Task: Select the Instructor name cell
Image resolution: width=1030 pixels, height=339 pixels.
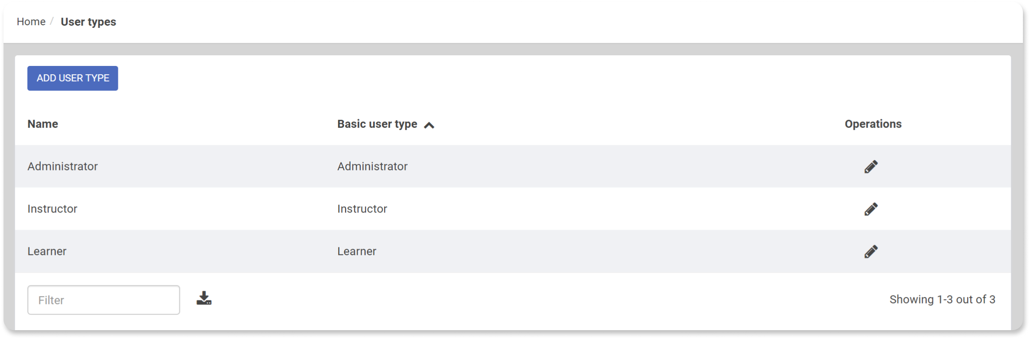Action: (52, 209)
